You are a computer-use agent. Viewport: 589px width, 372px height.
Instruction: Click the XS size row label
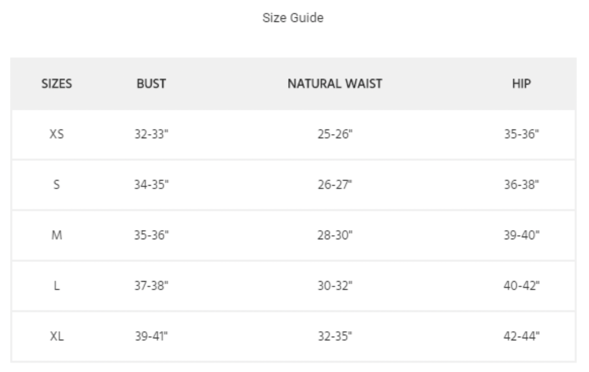[x=57, y=134]
